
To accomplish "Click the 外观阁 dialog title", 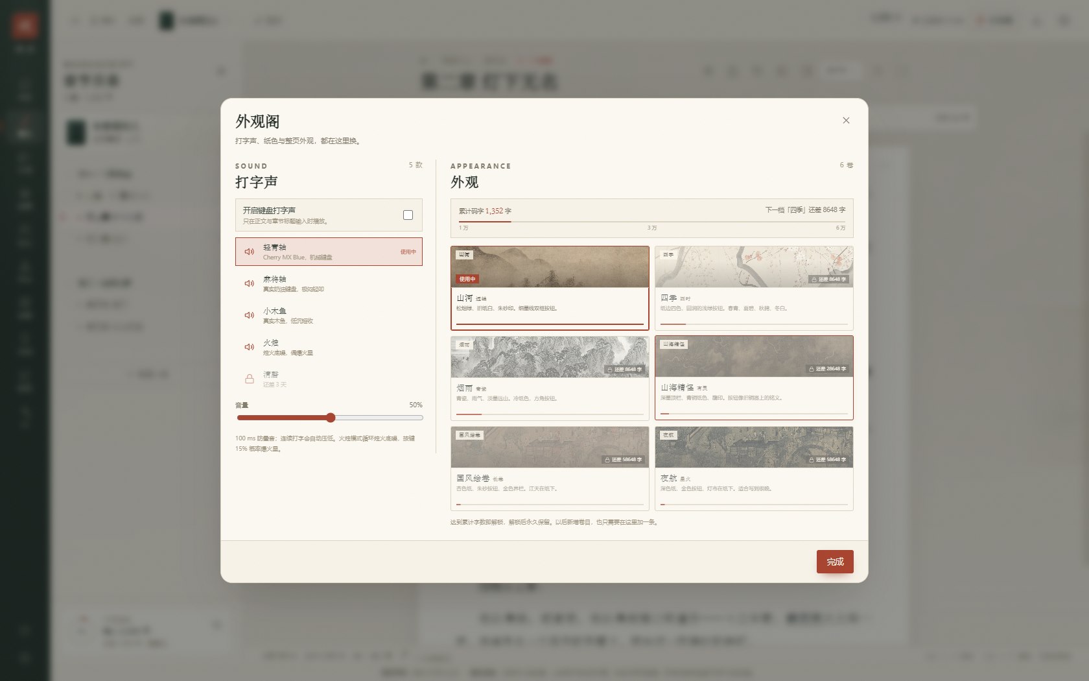I will coord(257,122).
